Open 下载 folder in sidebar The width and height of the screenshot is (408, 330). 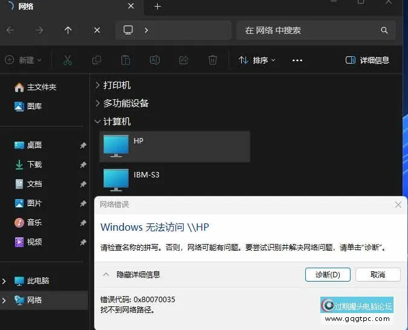(28, 165)
